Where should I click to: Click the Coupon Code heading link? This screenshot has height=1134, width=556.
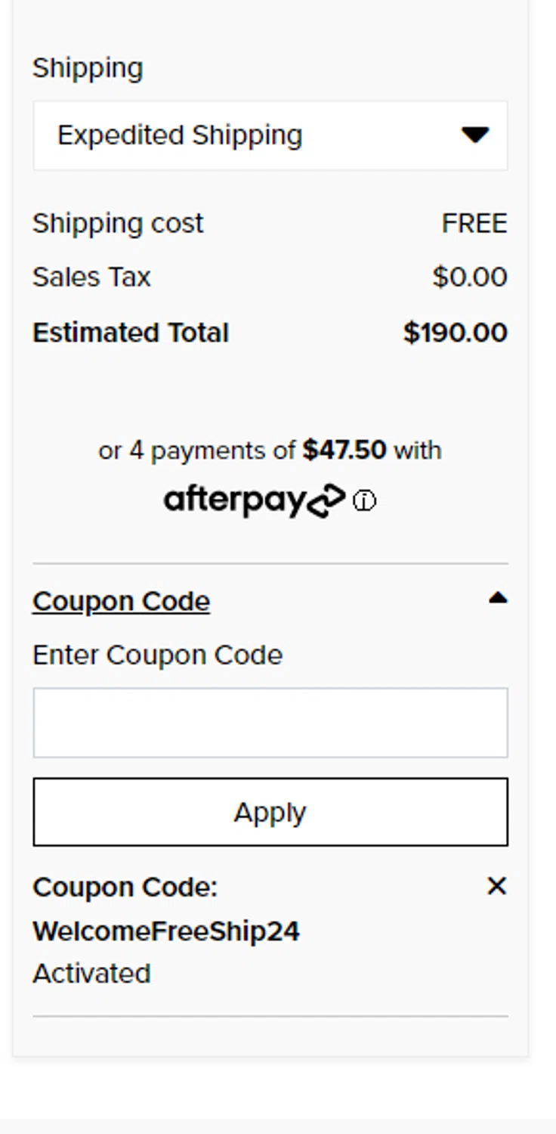(x=121, y=602)
